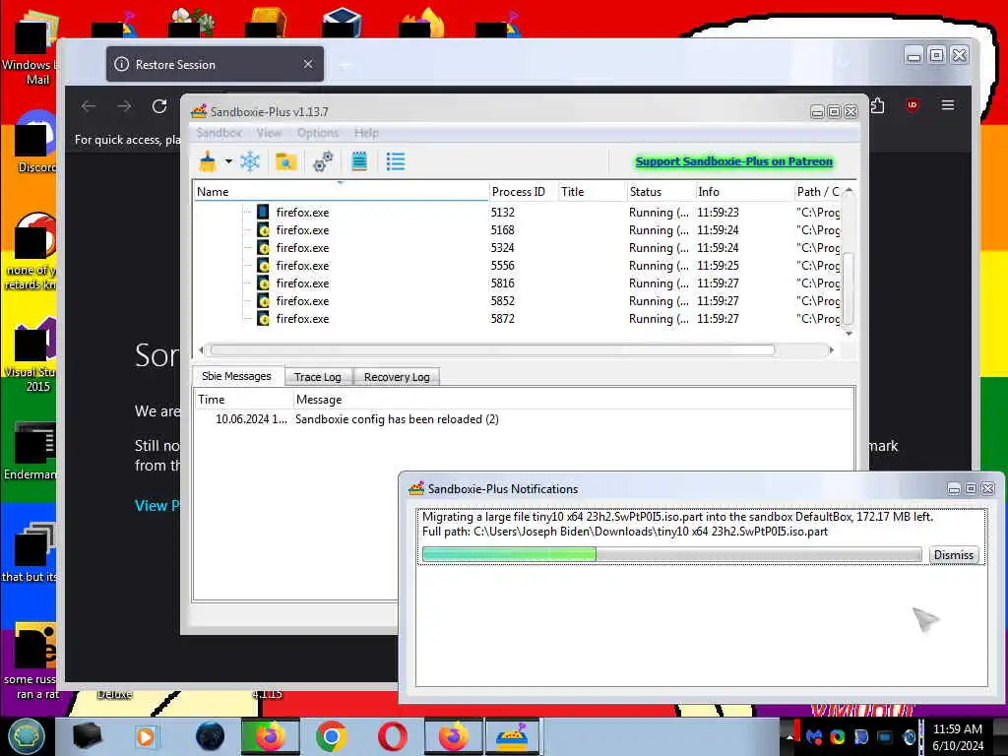Switch to the Trace Log tab
The image size is (1008, 756).
(318, 377)
